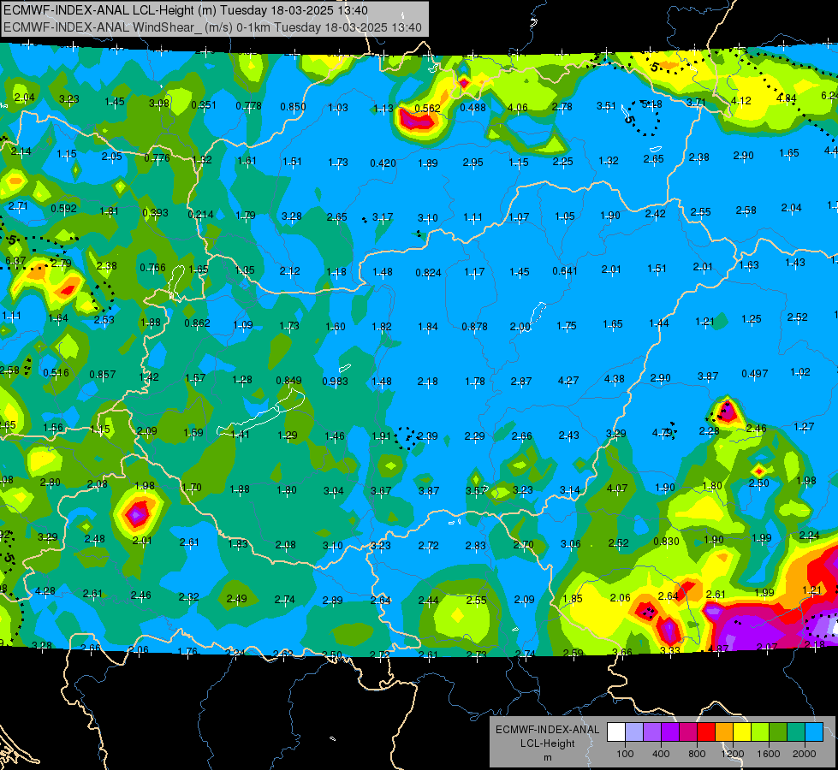
Task: Click the wind shear value 0.983
Action: pyautogui.click(x=335, y=382)
